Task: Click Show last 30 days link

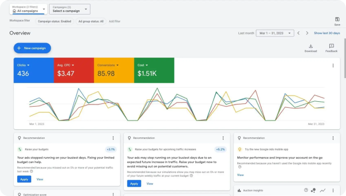Action: (x=327, y=33)
